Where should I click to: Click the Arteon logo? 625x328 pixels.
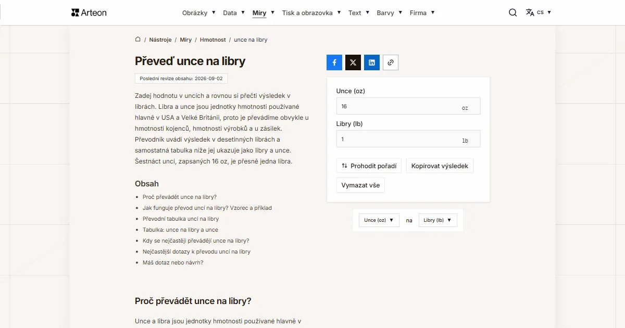coord(89,12)
